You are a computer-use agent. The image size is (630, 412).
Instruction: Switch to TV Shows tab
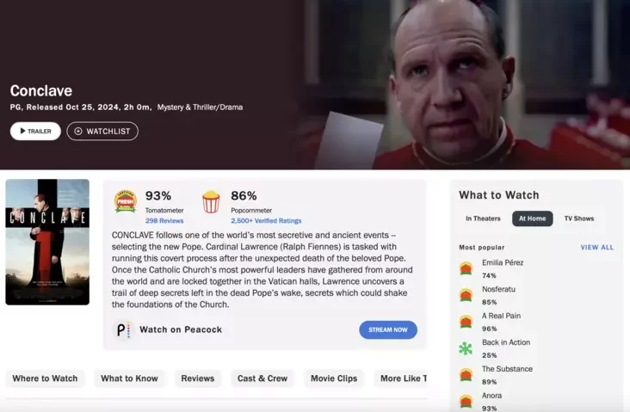579,218
